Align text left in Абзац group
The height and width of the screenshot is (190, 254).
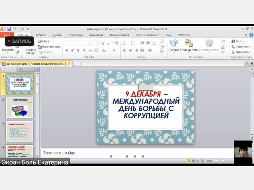point(125,50)
